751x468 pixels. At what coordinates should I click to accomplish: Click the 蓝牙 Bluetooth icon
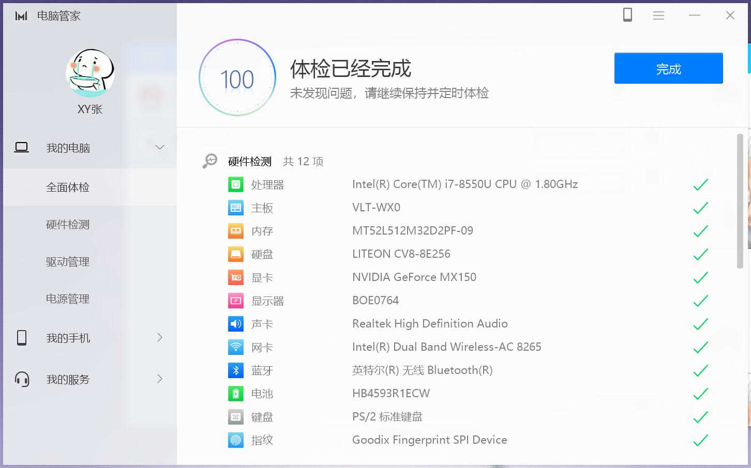(235, 370)
